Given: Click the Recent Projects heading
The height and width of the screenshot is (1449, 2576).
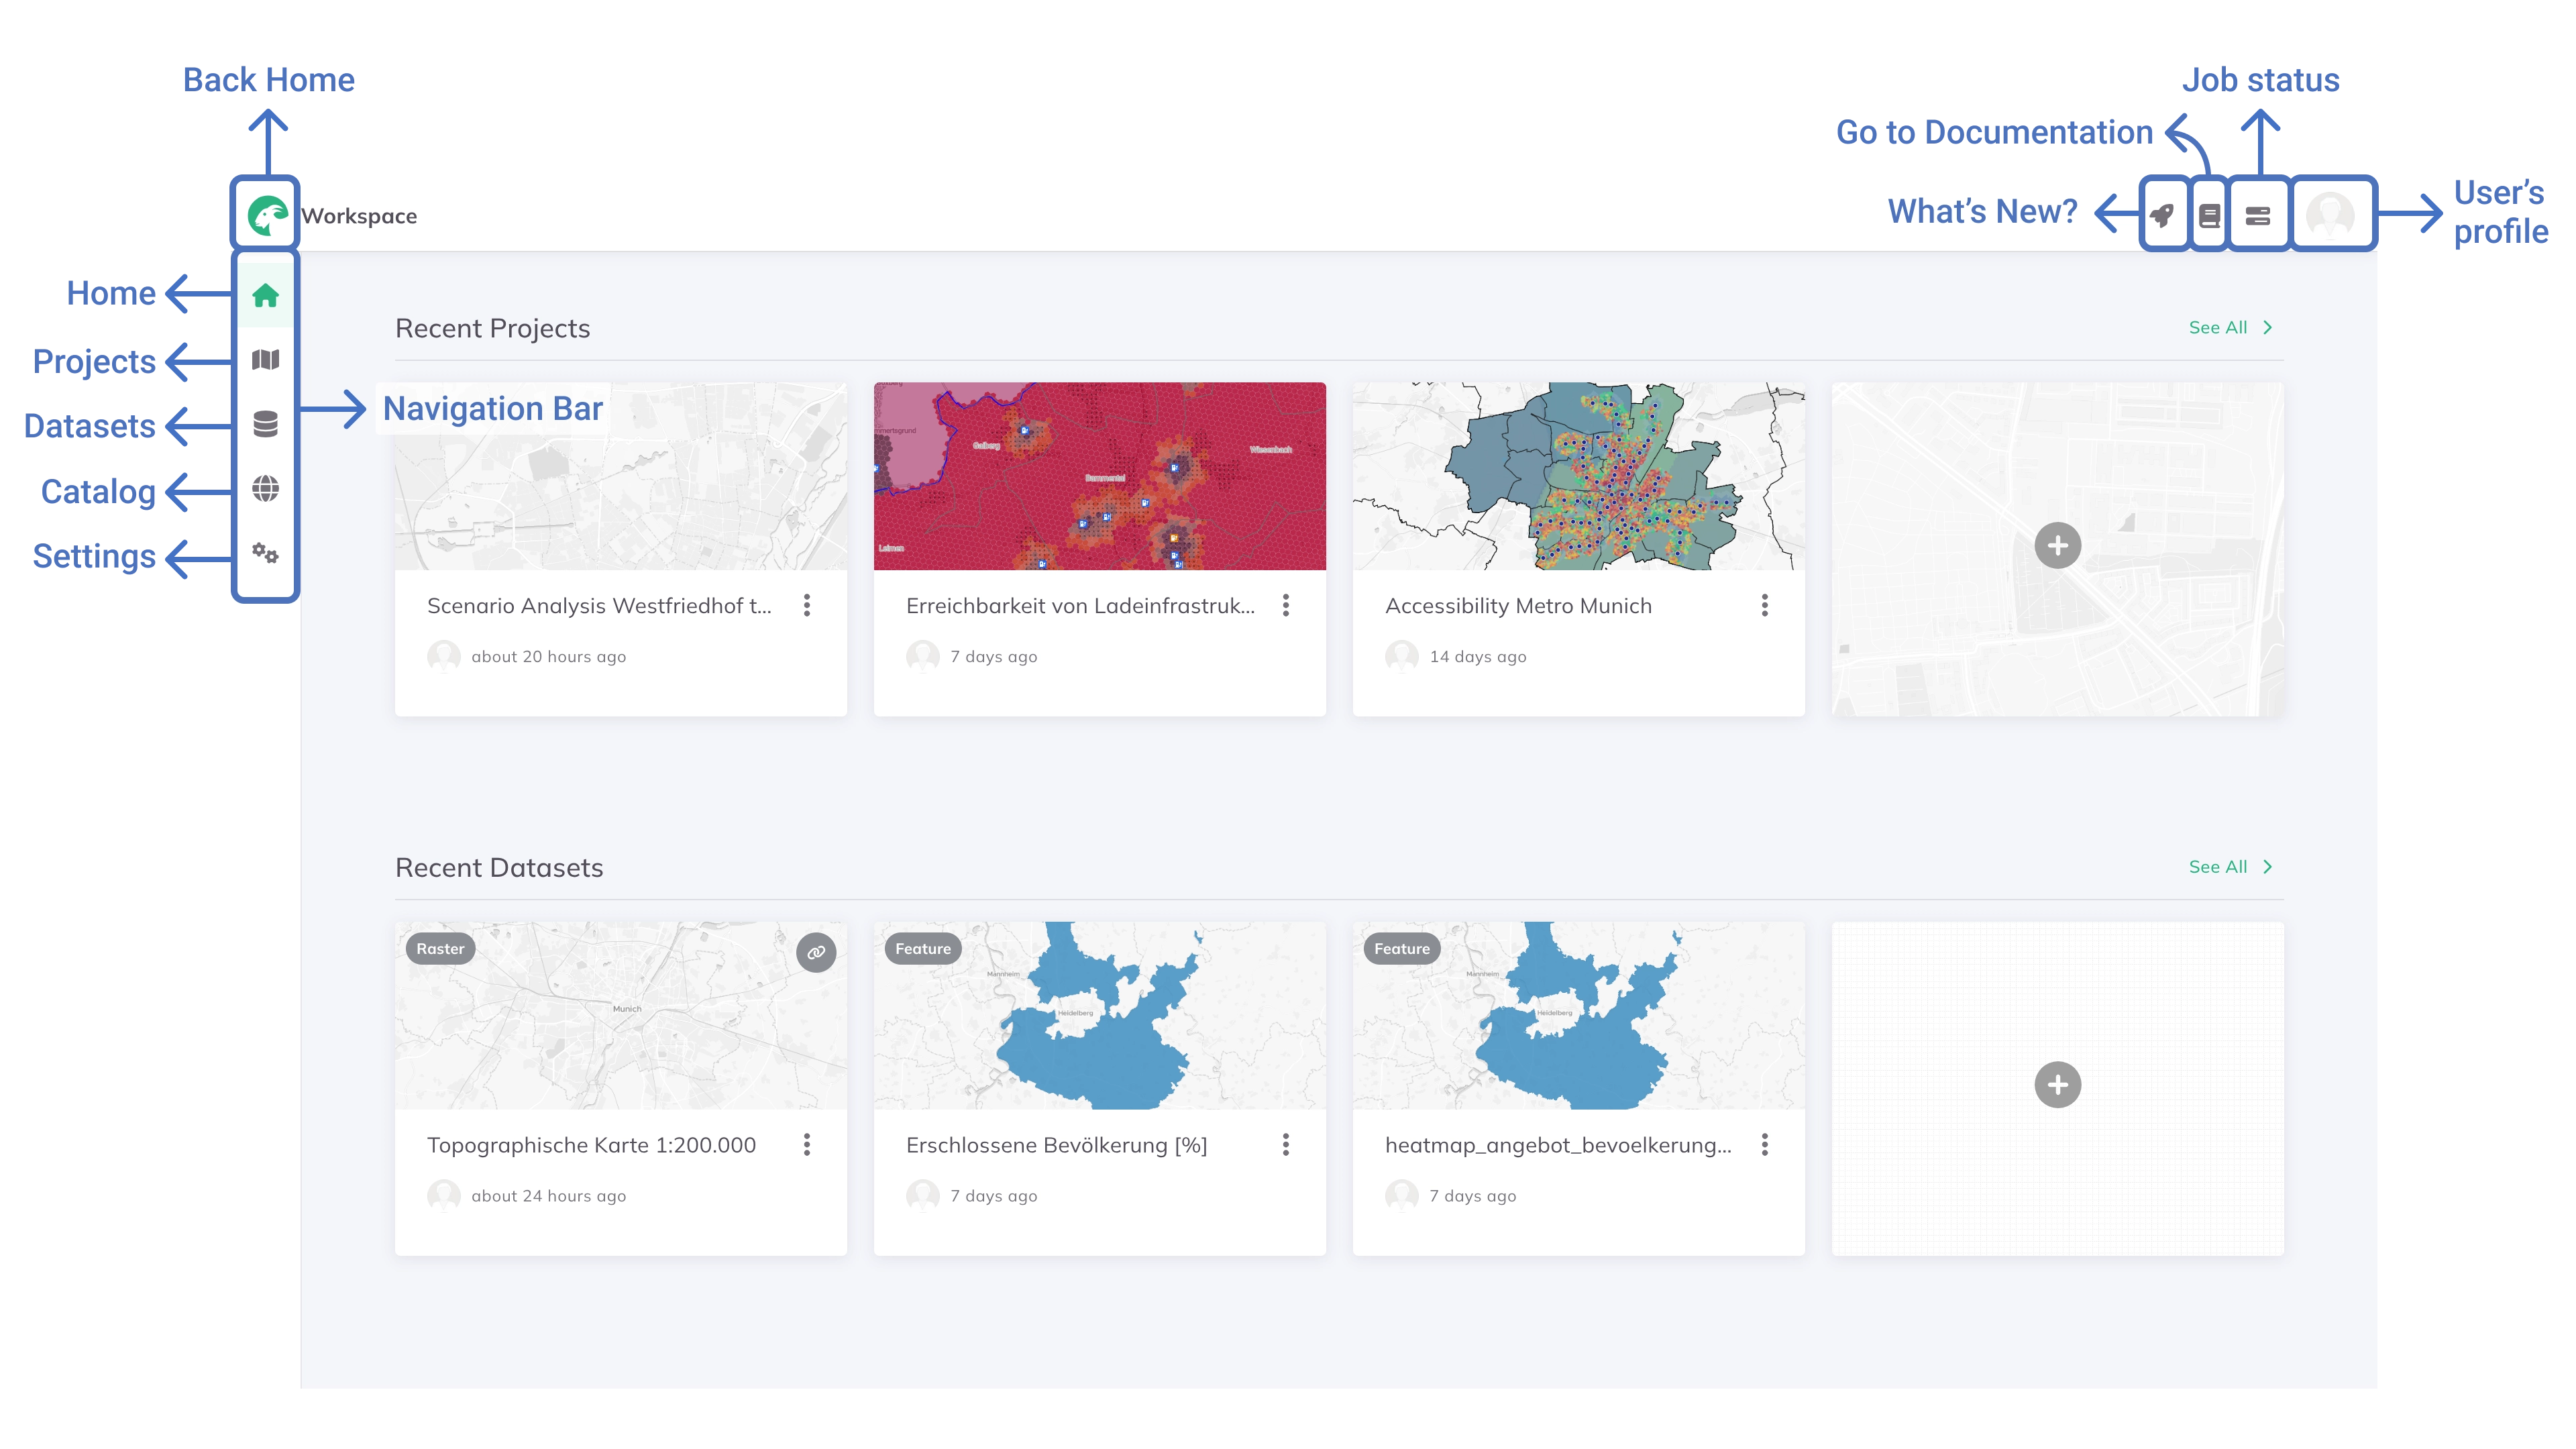Looking at the screenshot, I should (492, 329).
